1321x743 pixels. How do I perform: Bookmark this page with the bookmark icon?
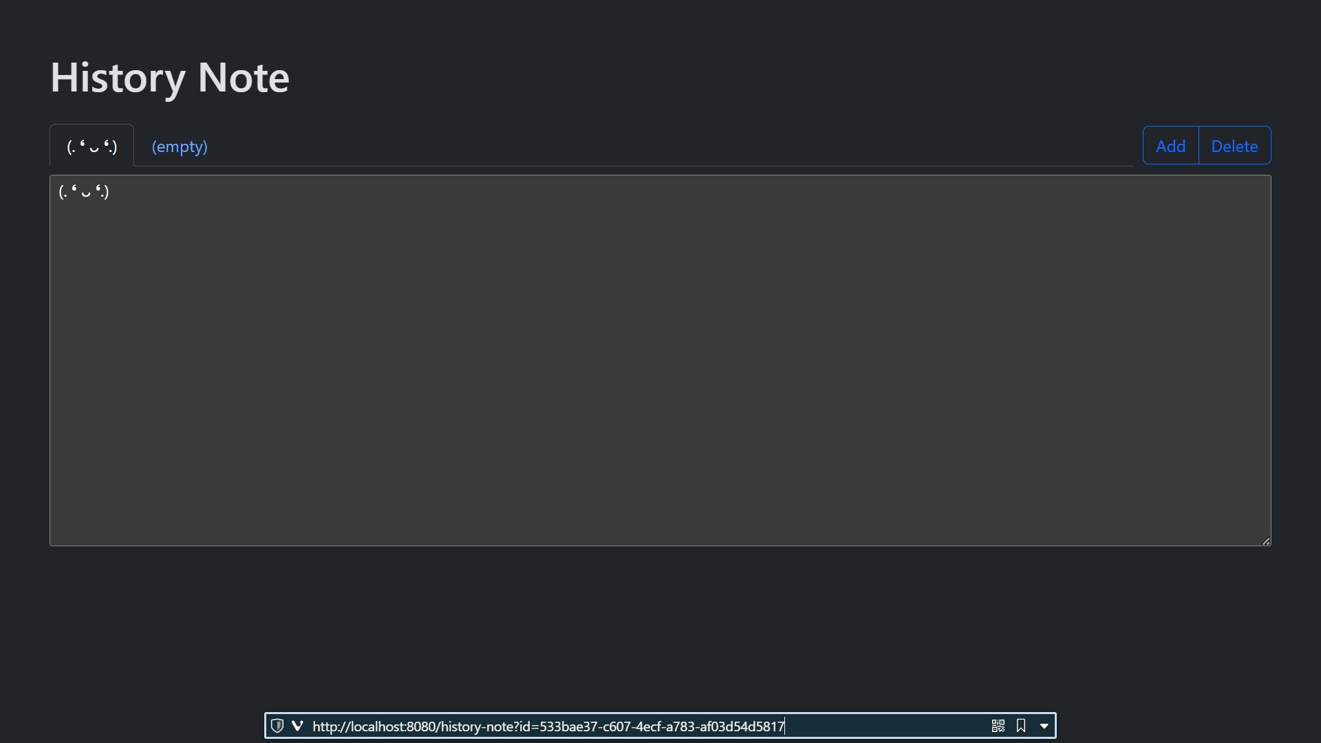coord(1021,726)
